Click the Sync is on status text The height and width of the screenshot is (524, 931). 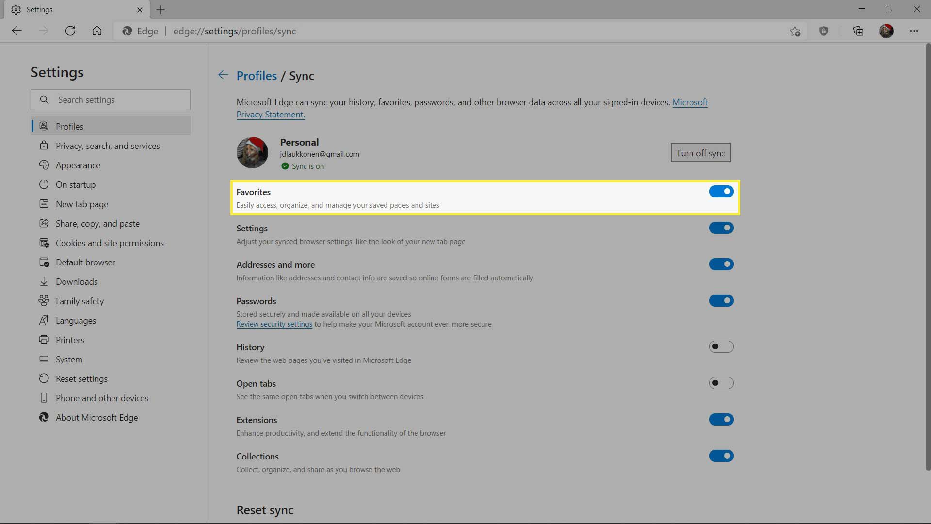click(x=307, y=166)
